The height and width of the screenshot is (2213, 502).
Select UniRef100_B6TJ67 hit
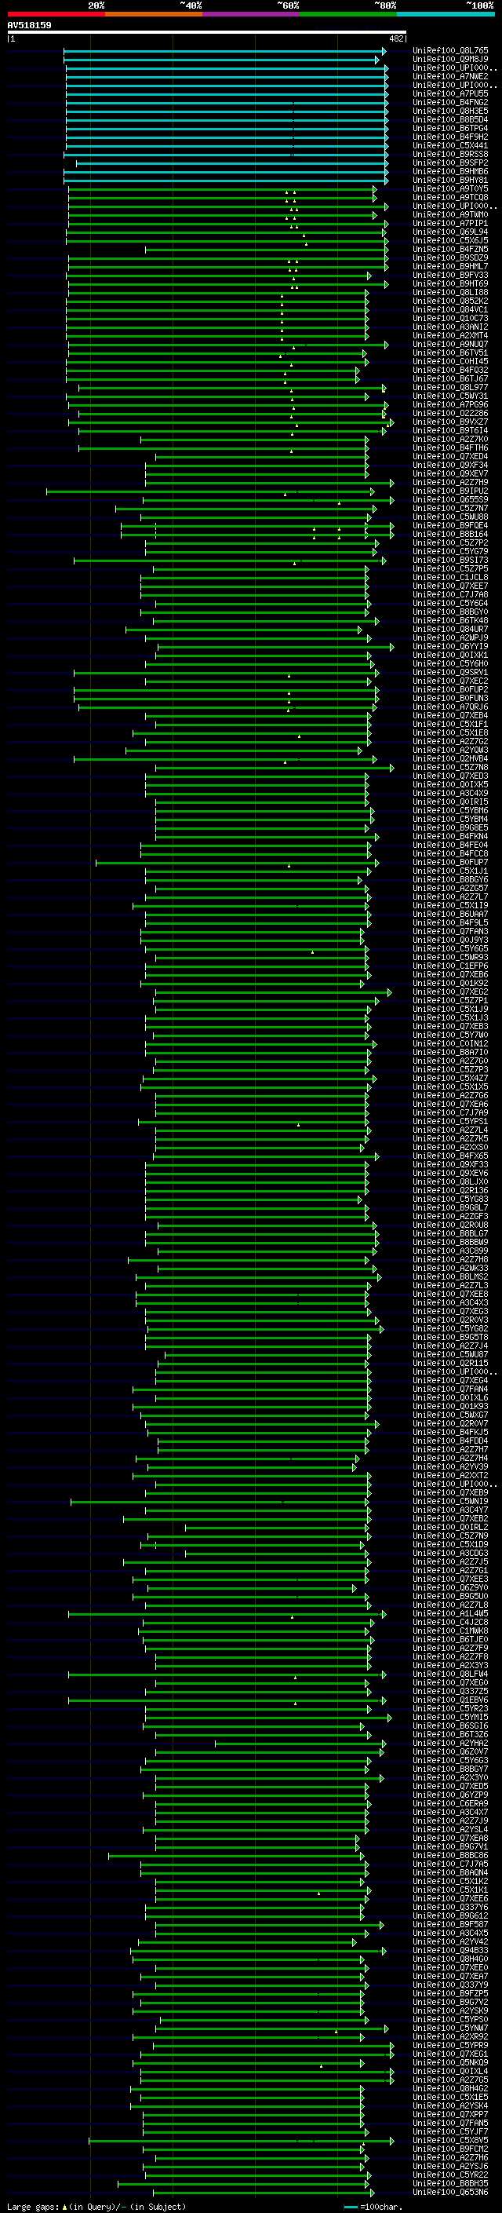pos(450,379)
